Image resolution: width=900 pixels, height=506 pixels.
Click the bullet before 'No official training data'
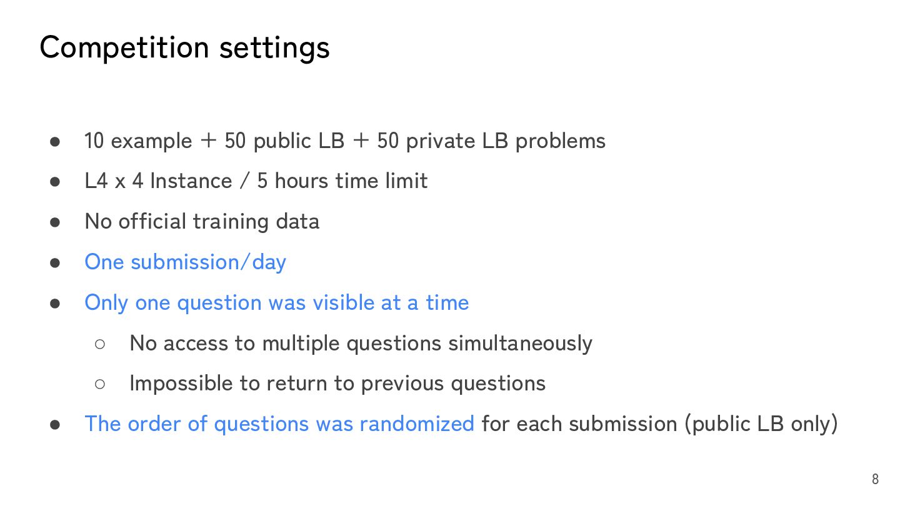point(55,222)
